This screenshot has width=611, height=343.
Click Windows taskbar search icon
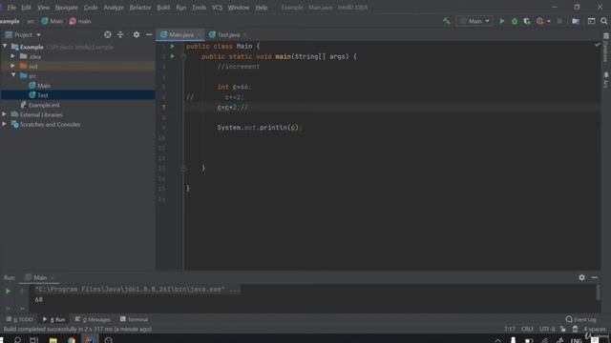pyautogui.click(x=17, y=339)
